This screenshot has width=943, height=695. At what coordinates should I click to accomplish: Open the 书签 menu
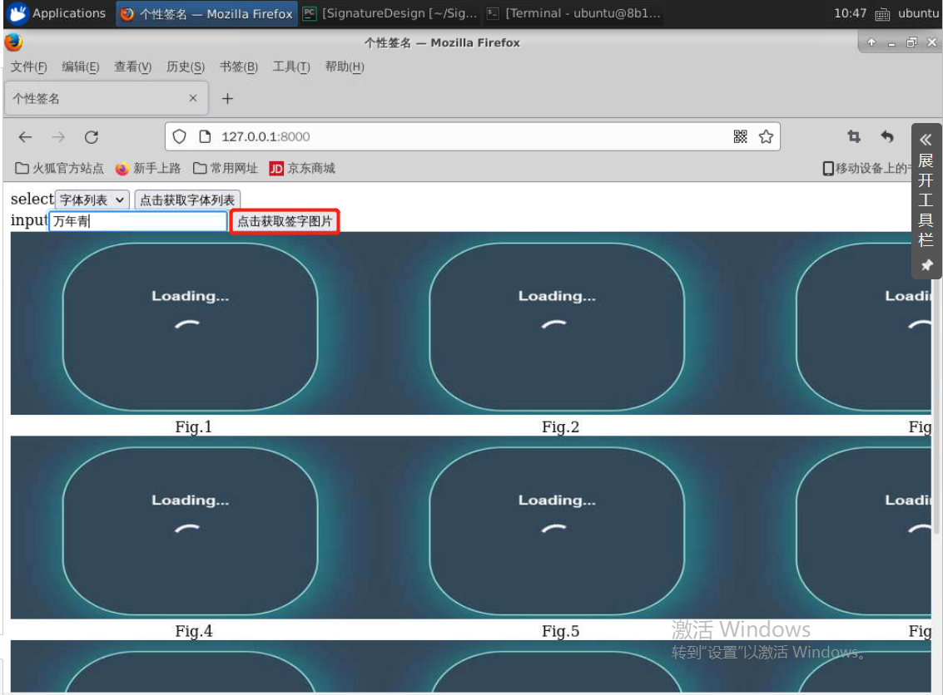(238, 67)
